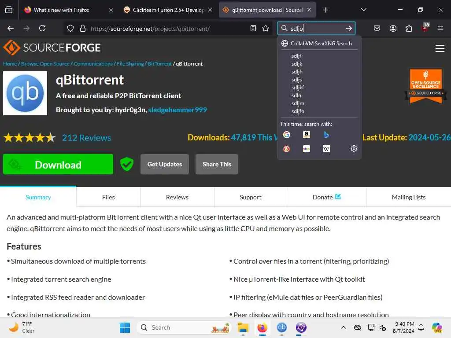Open list all tabs dropdown arrow
Screen dimensions: 451x338
click(x=363, y=10)
